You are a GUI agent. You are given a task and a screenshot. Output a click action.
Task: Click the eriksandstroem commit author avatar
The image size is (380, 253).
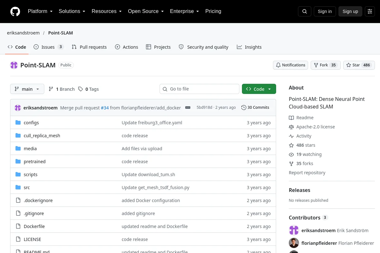coord(18,108)
